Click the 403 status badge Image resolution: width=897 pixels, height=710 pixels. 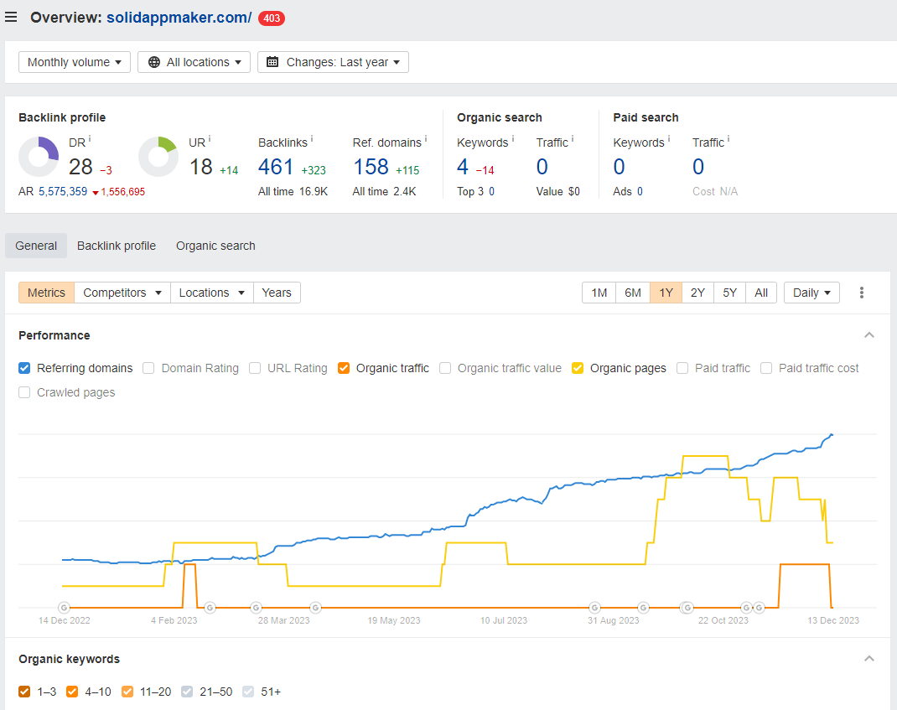pyautogui.click(x=271, y=18)
